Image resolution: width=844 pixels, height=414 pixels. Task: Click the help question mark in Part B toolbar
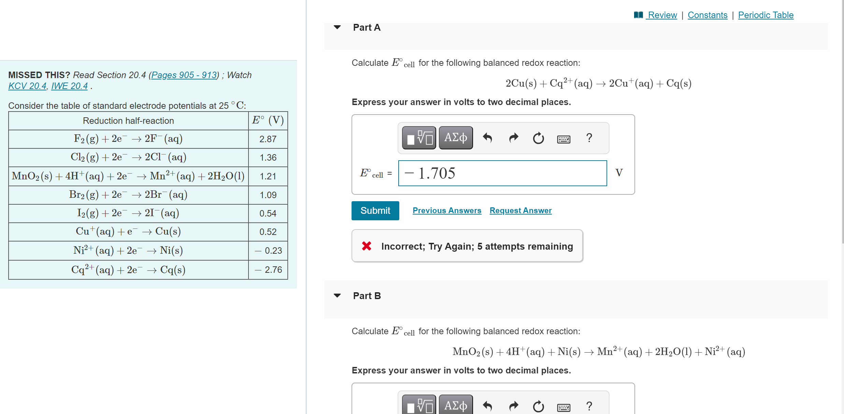point(589,406)
